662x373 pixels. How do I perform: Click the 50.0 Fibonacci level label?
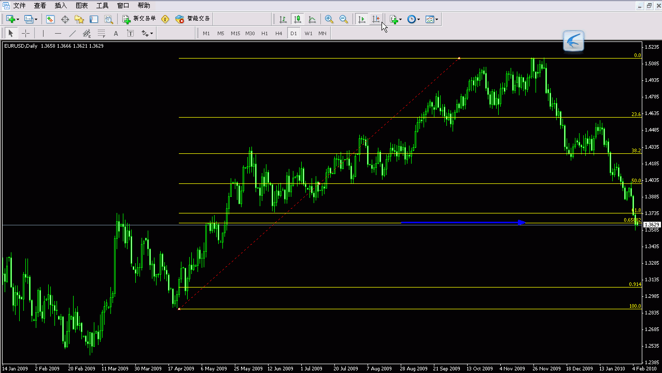tap(636, 180)
